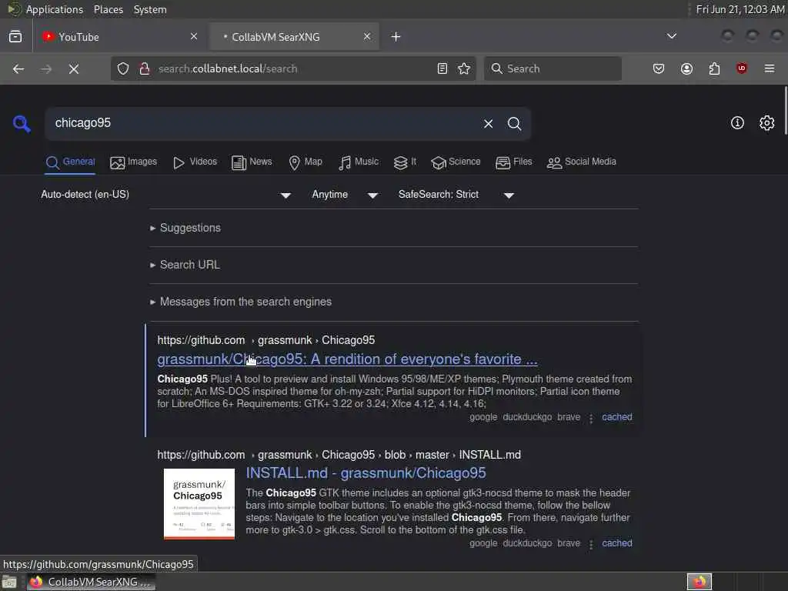This screenshot has height=591, width=788.
Task: Click the clock in the top panel
Action: click(740, 9)
